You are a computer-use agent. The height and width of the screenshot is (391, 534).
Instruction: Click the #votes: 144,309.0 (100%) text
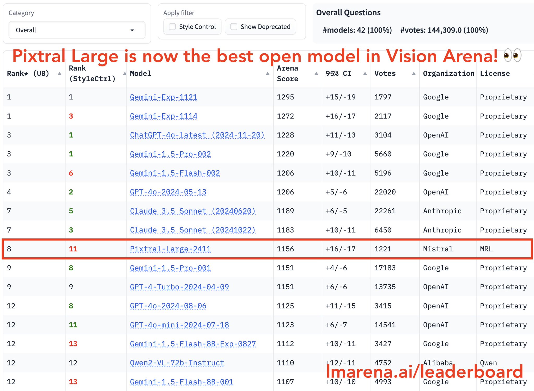pyautogui.click(x=444, y=30)
